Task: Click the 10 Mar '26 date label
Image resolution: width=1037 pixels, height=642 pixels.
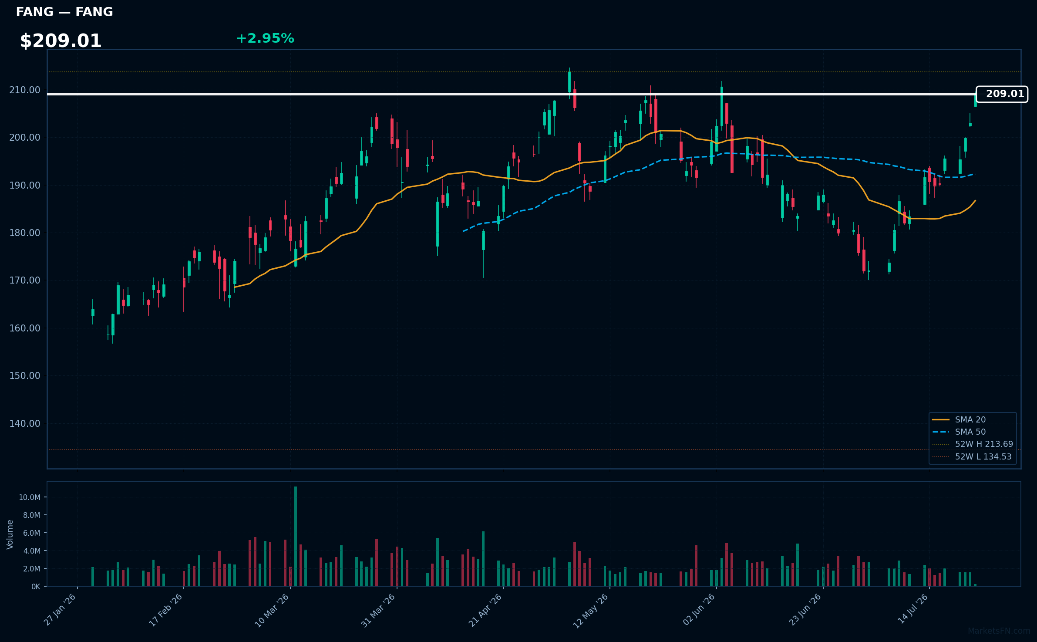Action: (x=272, y=610)
